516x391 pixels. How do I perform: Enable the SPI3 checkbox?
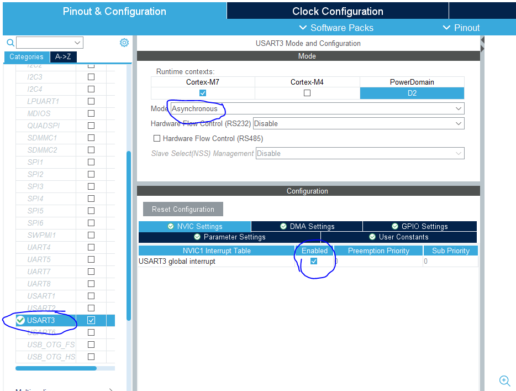(x=91, y=186)
